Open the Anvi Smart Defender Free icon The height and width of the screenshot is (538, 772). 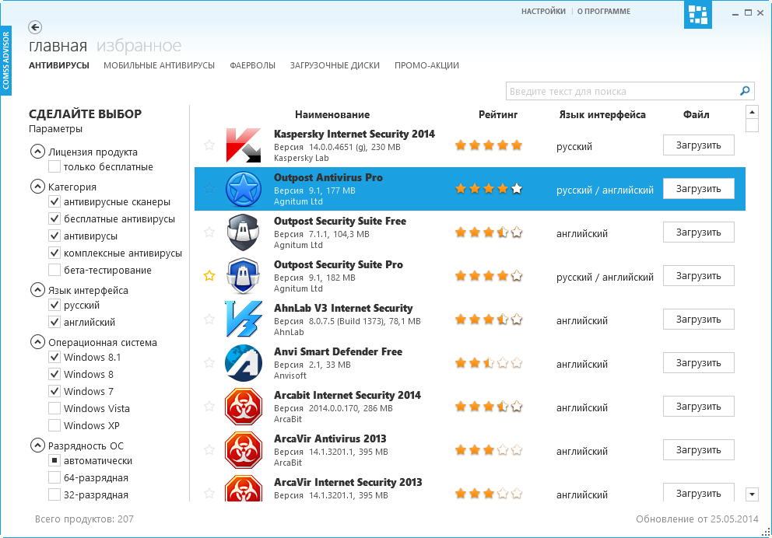(244, 363)
